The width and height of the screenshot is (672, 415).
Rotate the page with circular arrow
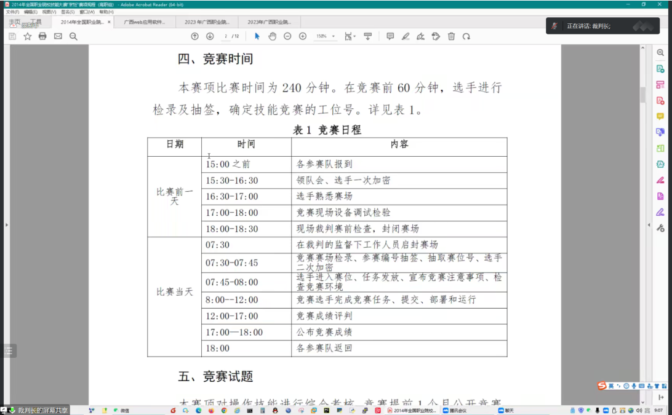[466, 36]
